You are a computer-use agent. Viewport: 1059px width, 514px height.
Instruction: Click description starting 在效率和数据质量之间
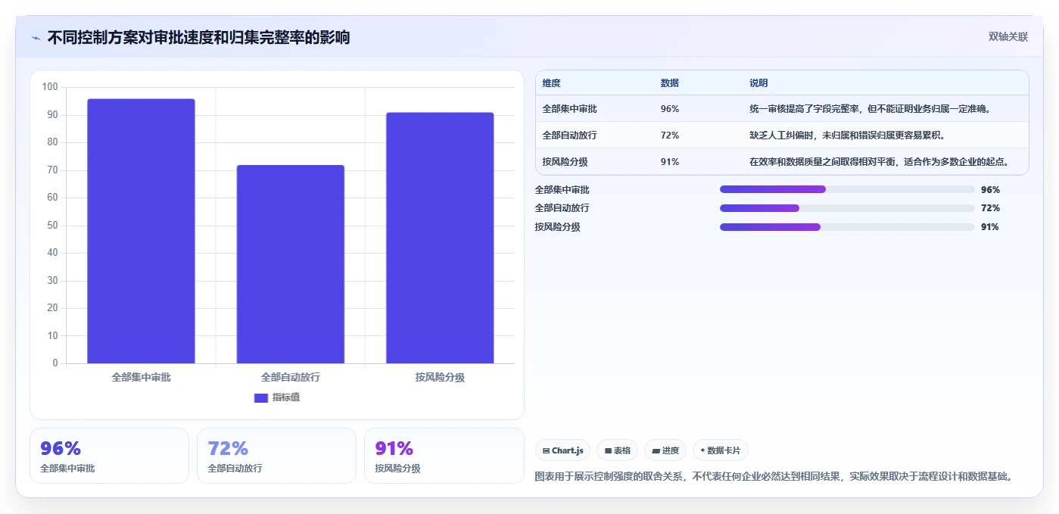point(880,162)
